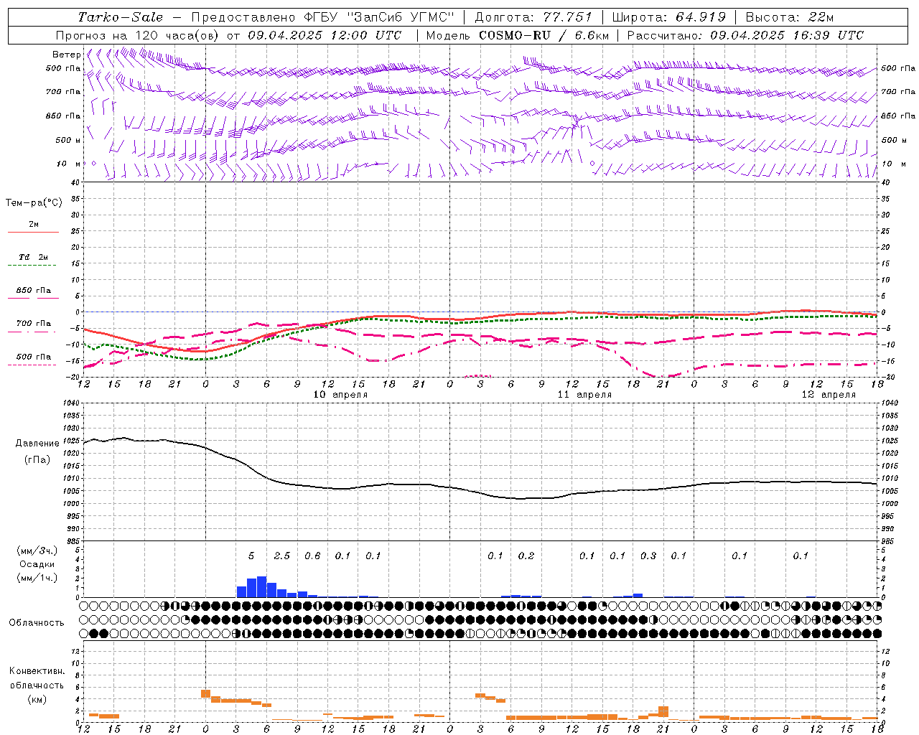Viewport: 919px width, 735px height.
Task: Click the 2м temperature legend entry
Action: point(34,225)
